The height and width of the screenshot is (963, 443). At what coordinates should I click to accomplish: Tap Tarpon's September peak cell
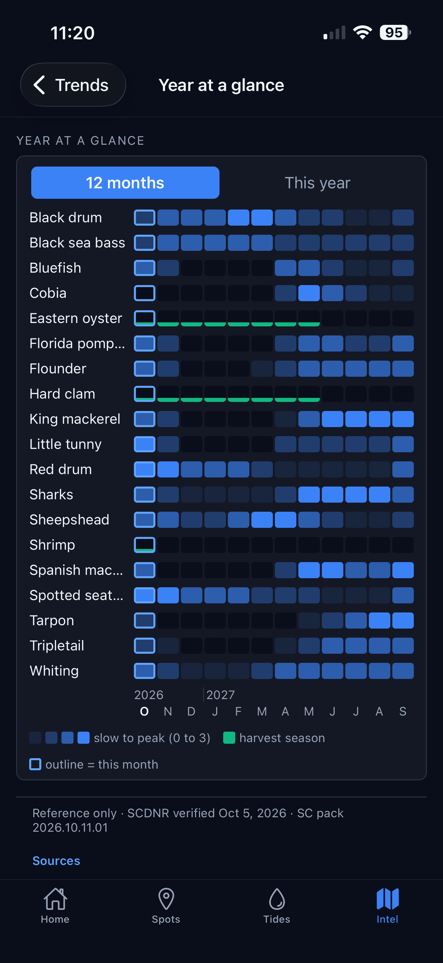(403, 620)
